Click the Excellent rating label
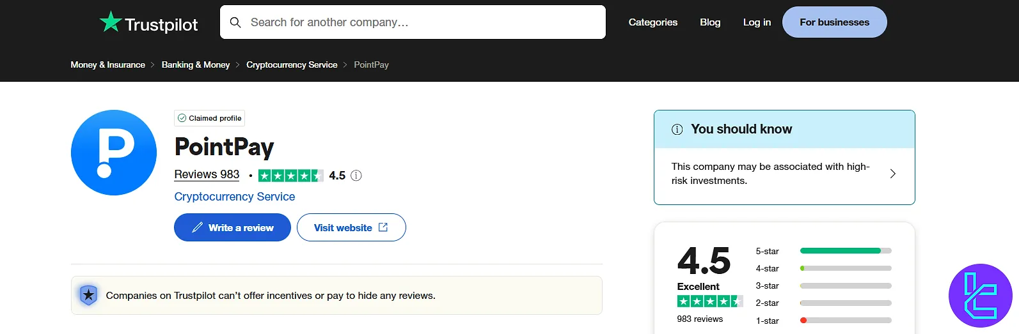Viewport: 1019px width, 334px height. tap(698, 287)
